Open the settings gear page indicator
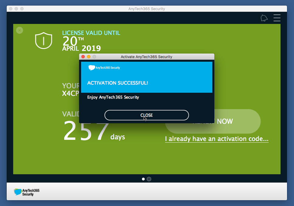The height and width of the screenshot is (206, 294). (x=149, y=179)
